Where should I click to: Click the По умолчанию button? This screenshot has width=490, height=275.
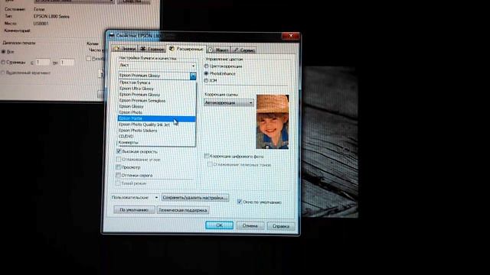click(134, 210)
